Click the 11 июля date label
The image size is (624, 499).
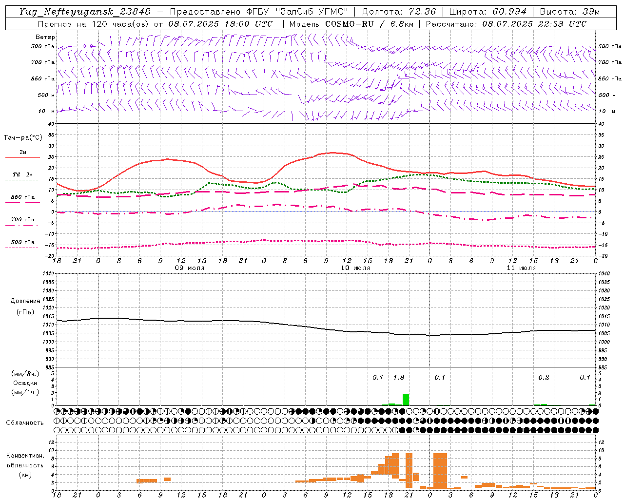click(521, 268)
